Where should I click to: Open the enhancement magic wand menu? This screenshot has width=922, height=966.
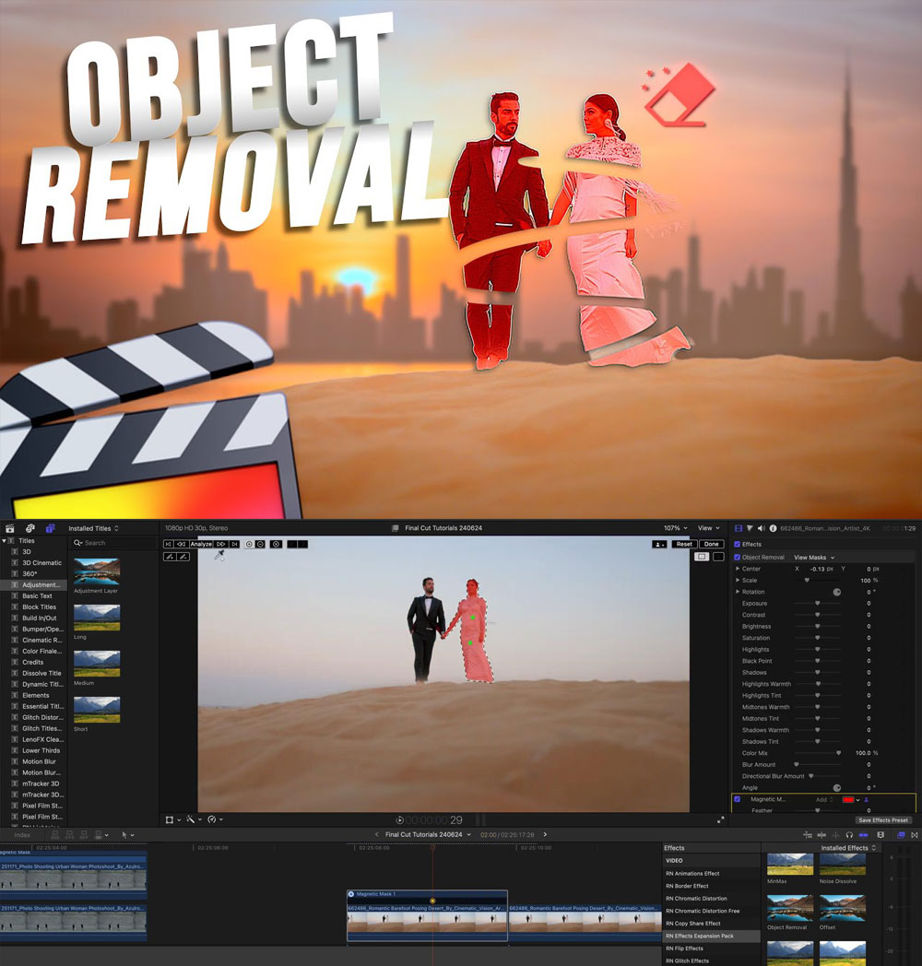194,819
